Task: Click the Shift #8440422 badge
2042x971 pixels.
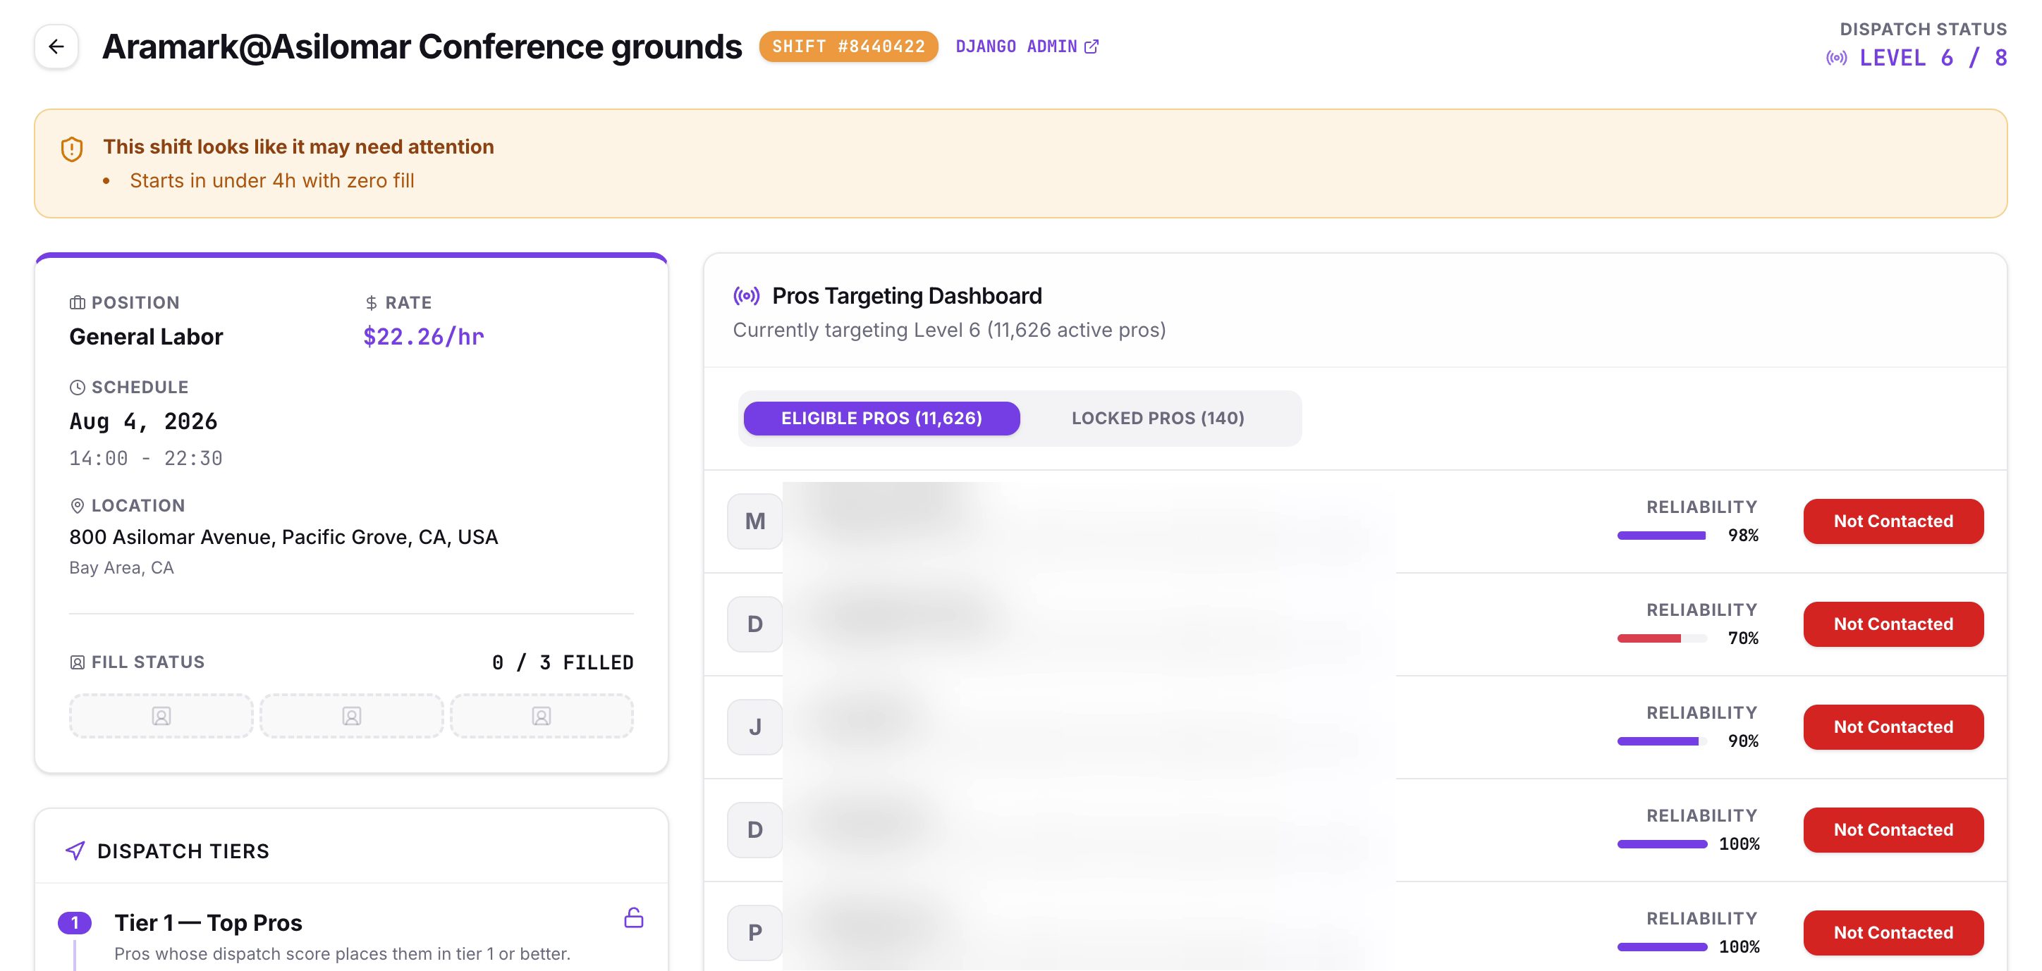Action: point(848,47)
